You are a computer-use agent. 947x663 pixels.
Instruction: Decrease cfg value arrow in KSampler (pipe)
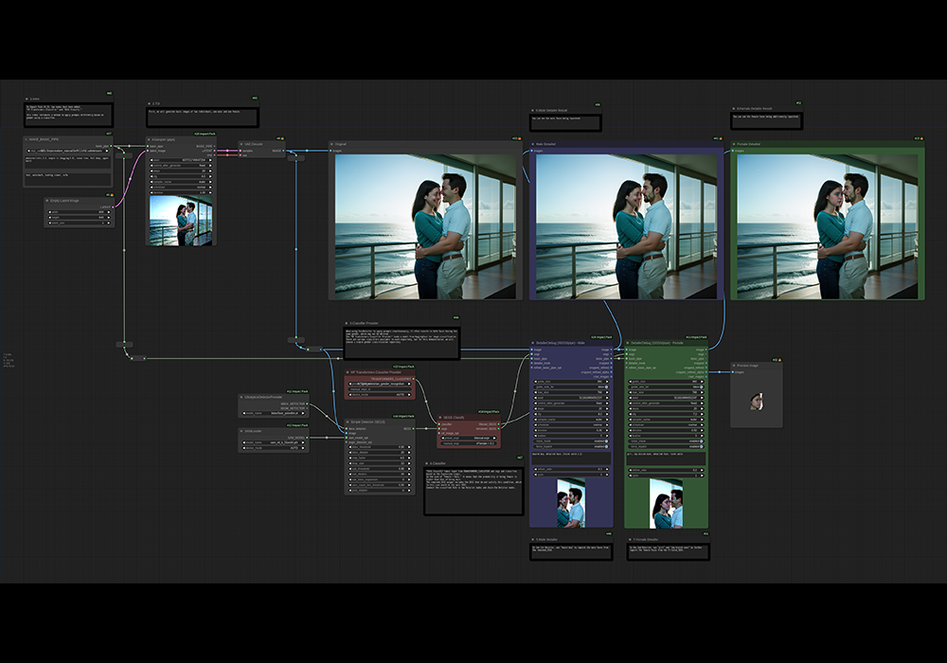(x=152, y=176)
